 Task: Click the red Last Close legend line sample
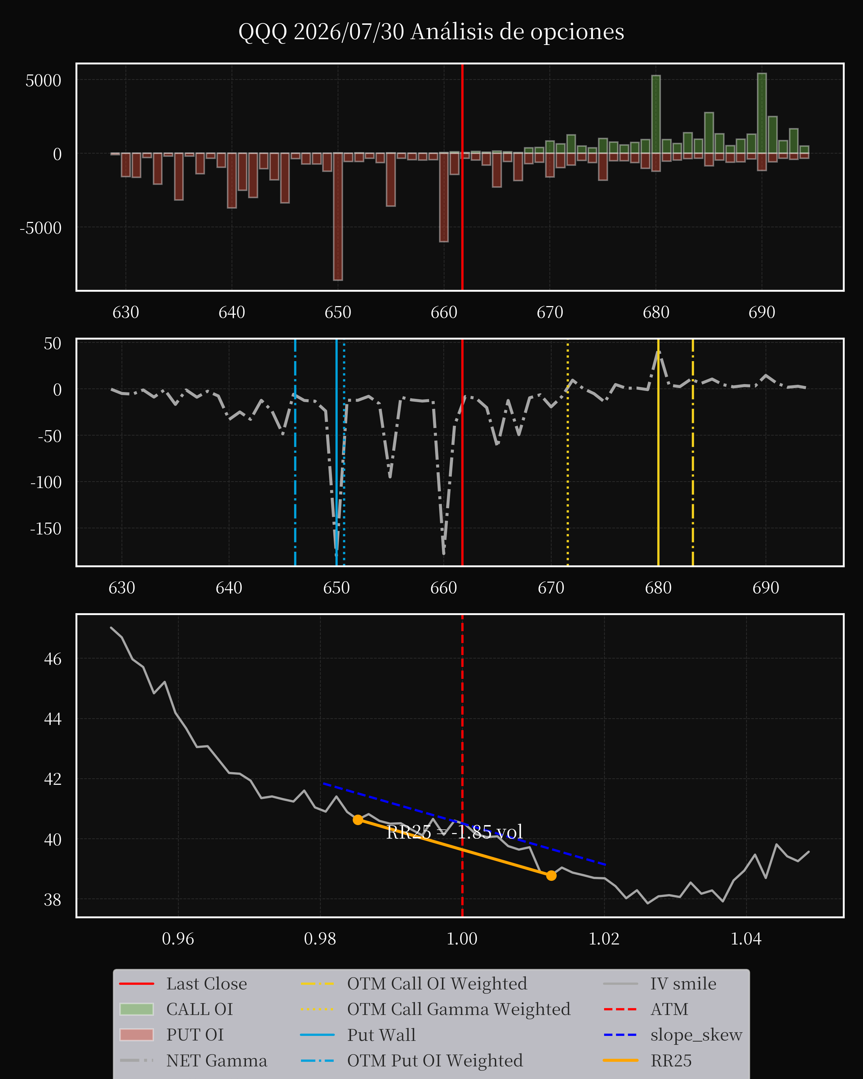click(137, 984)
